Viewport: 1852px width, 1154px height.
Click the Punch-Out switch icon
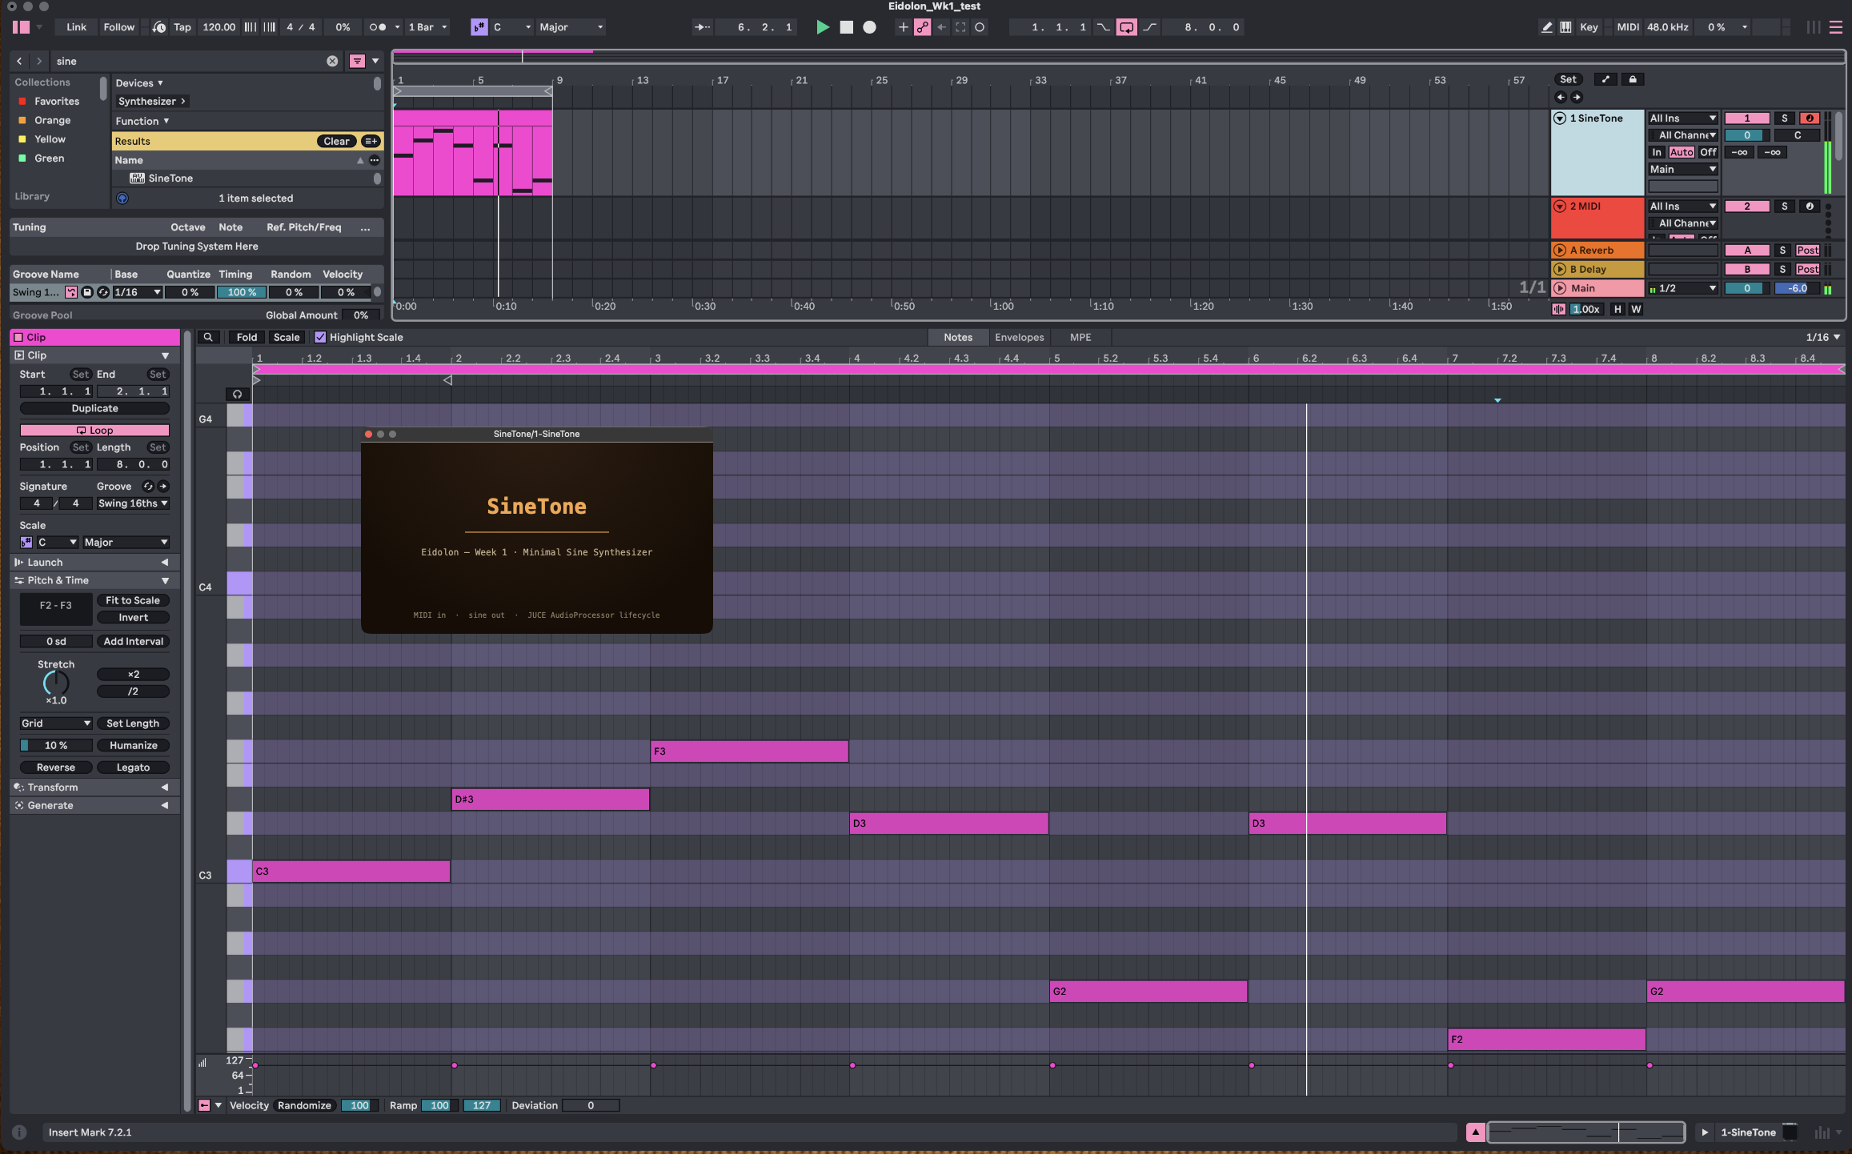pos(1150,27)
